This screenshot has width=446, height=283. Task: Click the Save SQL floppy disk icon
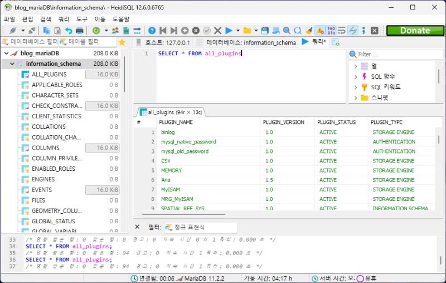[x=264, y=31]
